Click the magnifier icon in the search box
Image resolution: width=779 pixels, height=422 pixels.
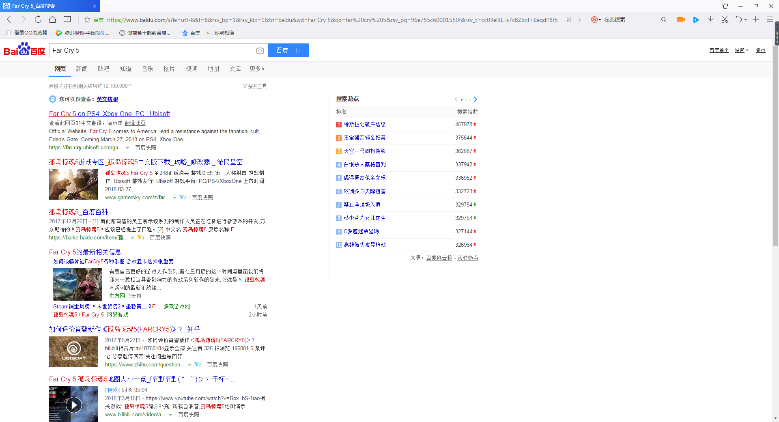(663, 19)
